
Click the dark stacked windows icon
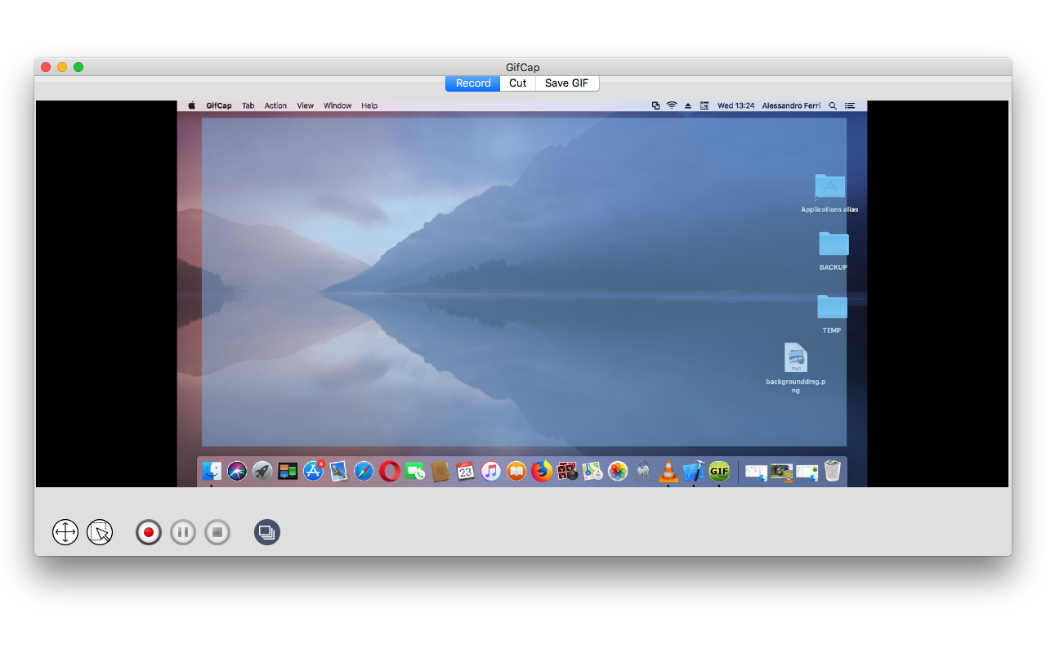click(266, 532)
